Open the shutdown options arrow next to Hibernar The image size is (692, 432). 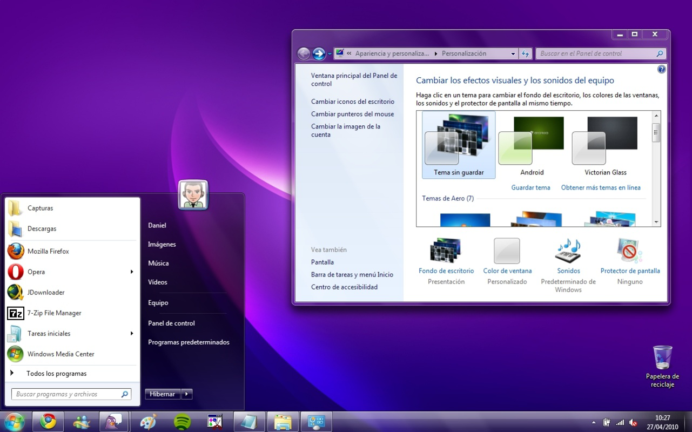[186, 394]
